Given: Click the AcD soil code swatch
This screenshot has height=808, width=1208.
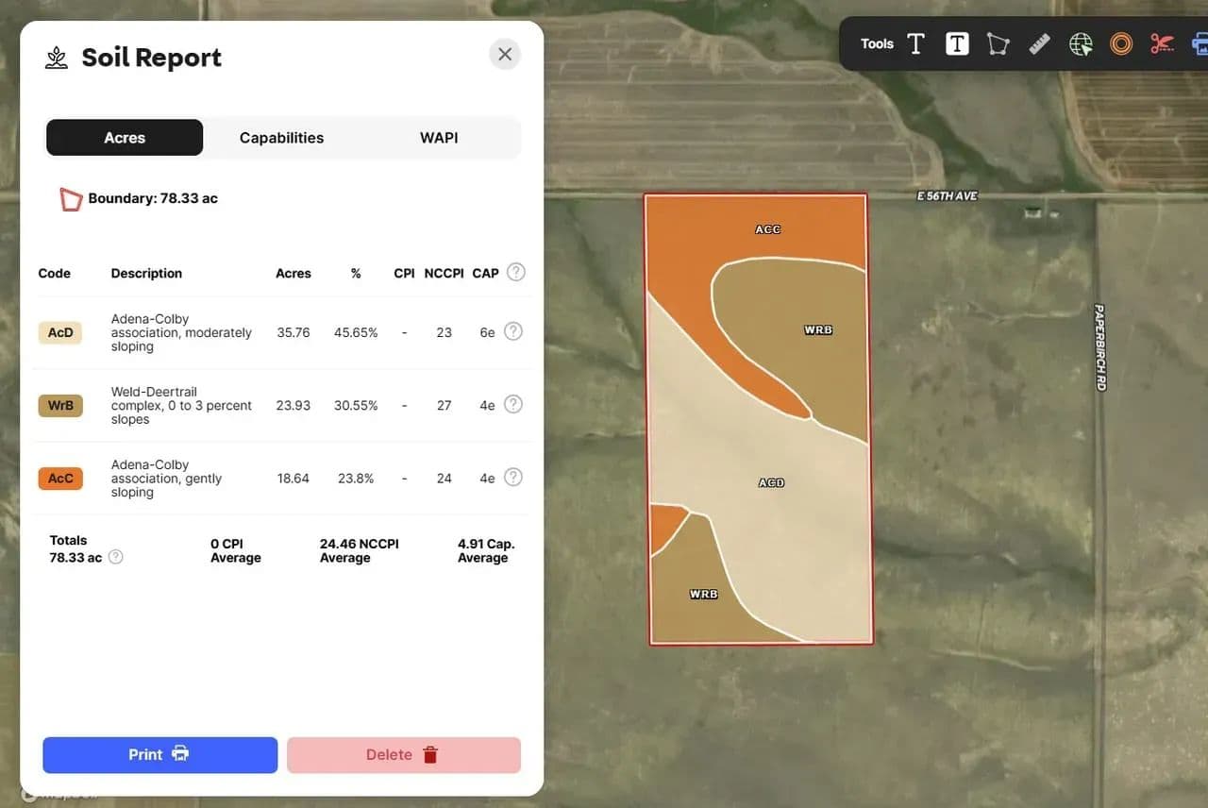Looking at the screenshot, I should 60,332.
